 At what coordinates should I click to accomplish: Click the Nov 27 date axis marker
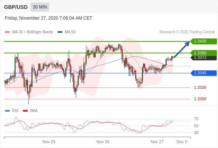(x=157, y=142)
